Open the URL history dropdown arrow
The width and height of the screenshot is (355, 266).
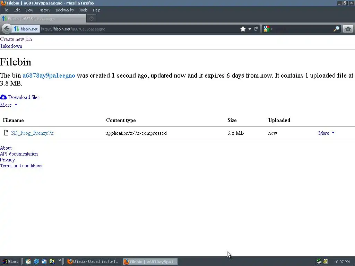click(250, 29)
